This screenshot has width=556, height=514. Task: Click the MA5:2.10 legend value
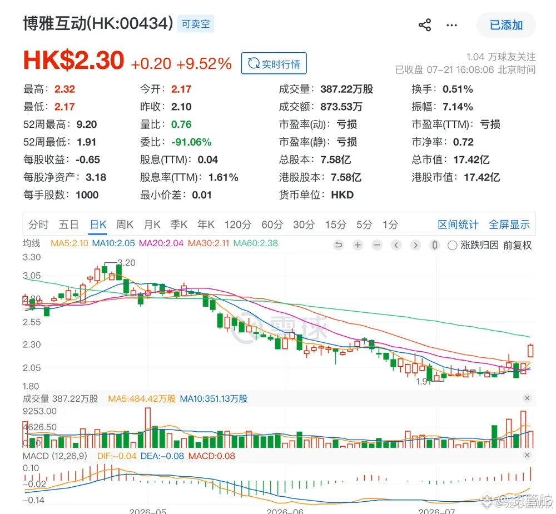click(69, 243)
